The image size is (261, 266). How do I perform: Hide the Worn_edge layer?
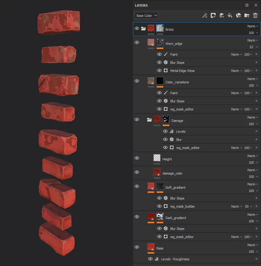tap(137, 42)
